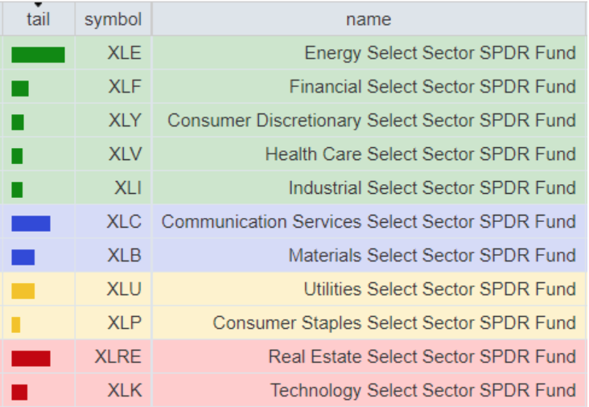
Task: Select the green tail bar for XLE
Action: click(38, 55)
